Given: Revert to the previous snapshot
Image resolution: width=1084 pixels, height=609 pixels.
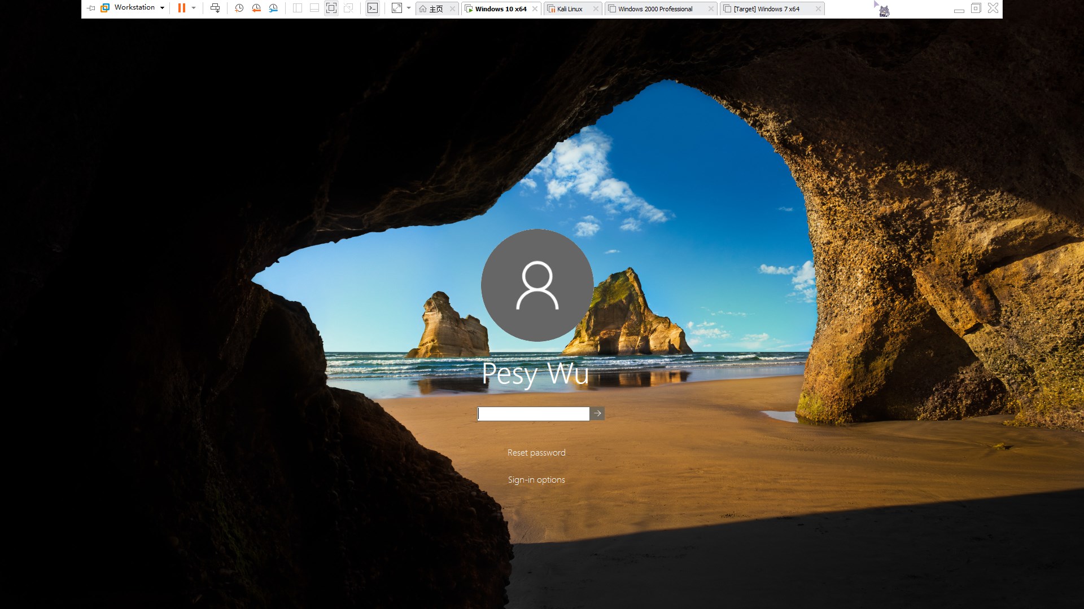Looking at the screenshot, I should pos(256,8).
